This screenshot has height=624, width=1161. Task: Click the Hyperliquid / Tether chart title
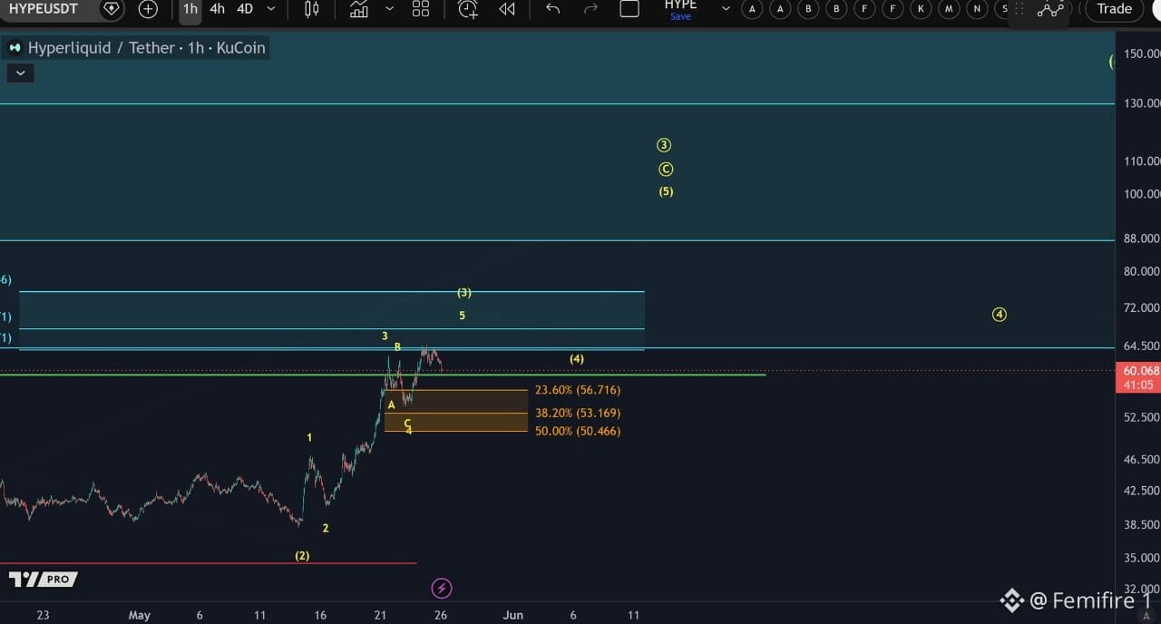pos(146,48)
